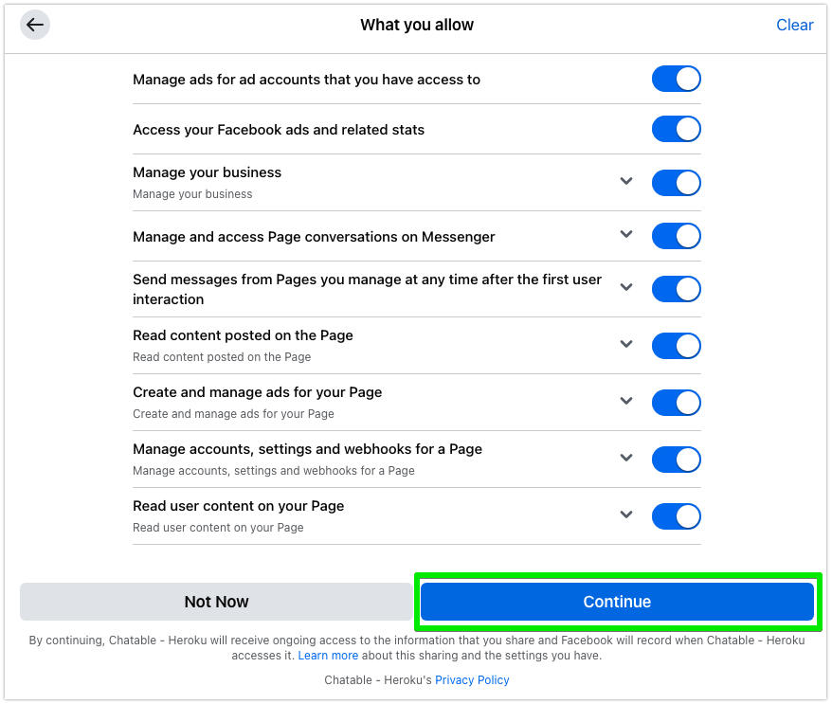Disable Send messages from Pages toggle
Viewport: 832px width, 704px height.
pos(676,289)
